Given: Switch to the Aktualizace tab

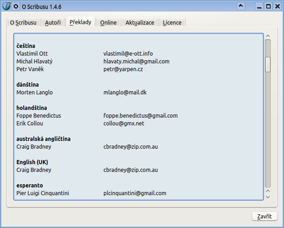Looking at the screenshot, I should click(x=140, y=22).
